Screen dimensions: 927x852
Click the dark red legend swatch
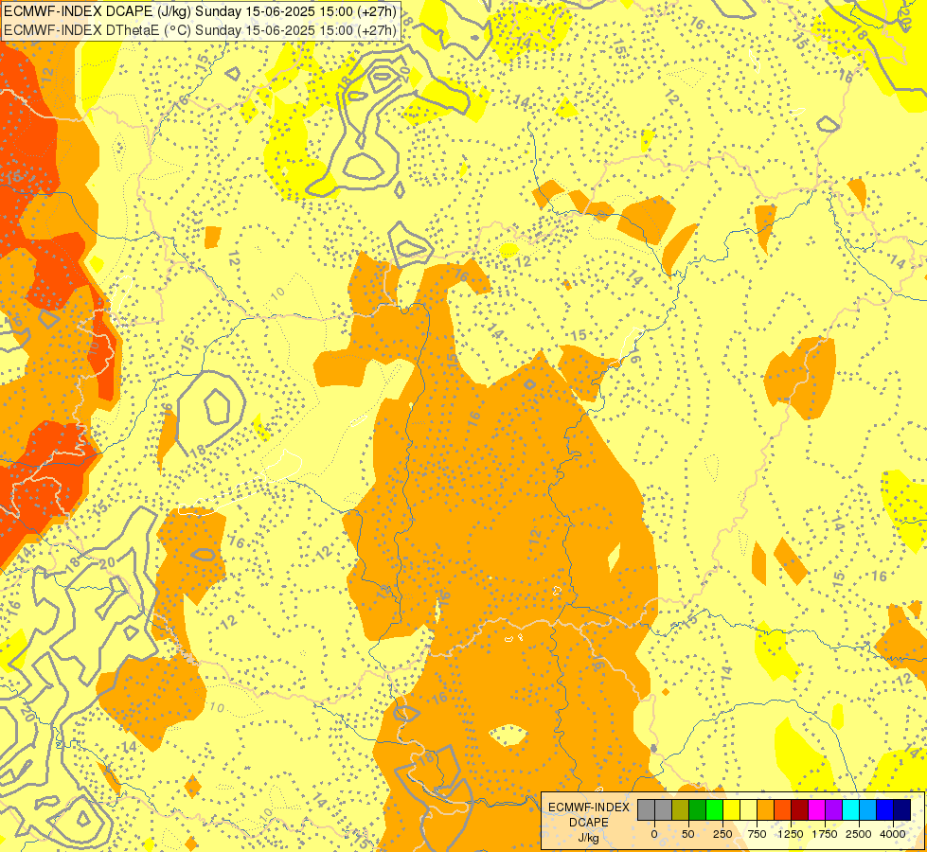[x=800, y=809]
